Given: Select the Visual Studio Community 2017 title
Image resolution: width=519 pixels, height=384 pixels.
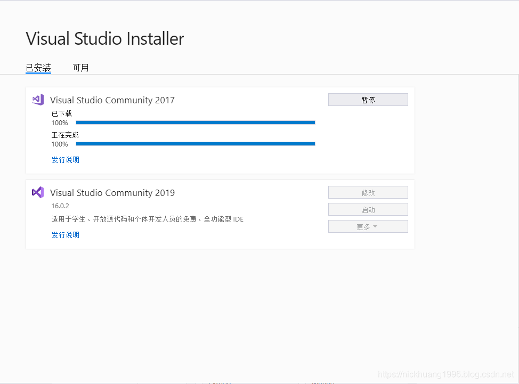Looking at the screenshot, I should point(112,100).
